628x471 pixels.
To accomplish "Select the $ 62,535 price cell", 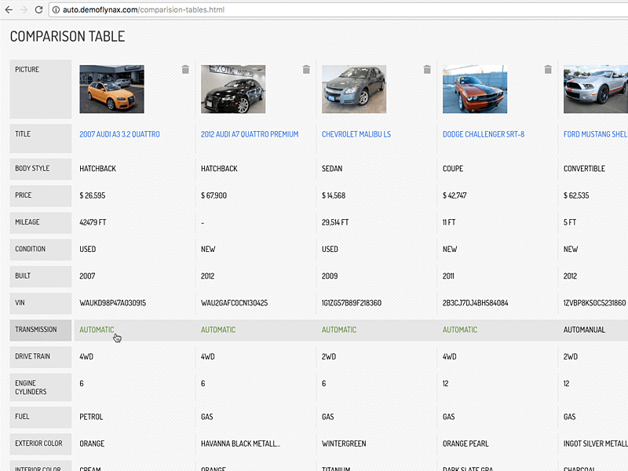I will [x=576, y=195].
